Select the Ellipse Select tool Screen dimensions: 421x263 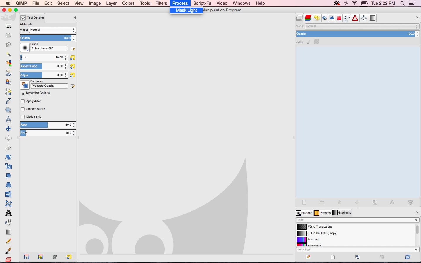(8, 35)
